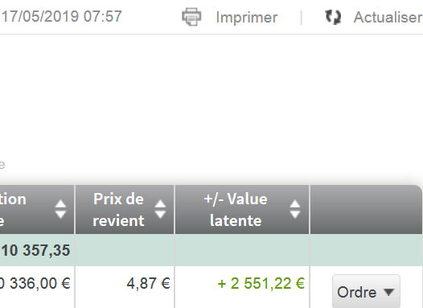
Task: Click the Actualiser link
Action: click(388, 17)
